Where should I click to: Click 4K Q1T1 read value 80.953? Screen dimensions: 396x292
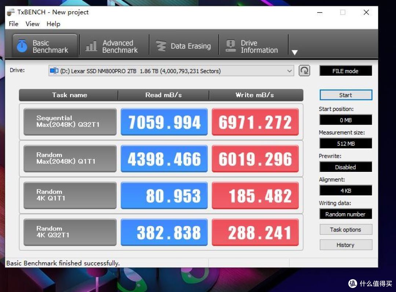tap(164, 195)
